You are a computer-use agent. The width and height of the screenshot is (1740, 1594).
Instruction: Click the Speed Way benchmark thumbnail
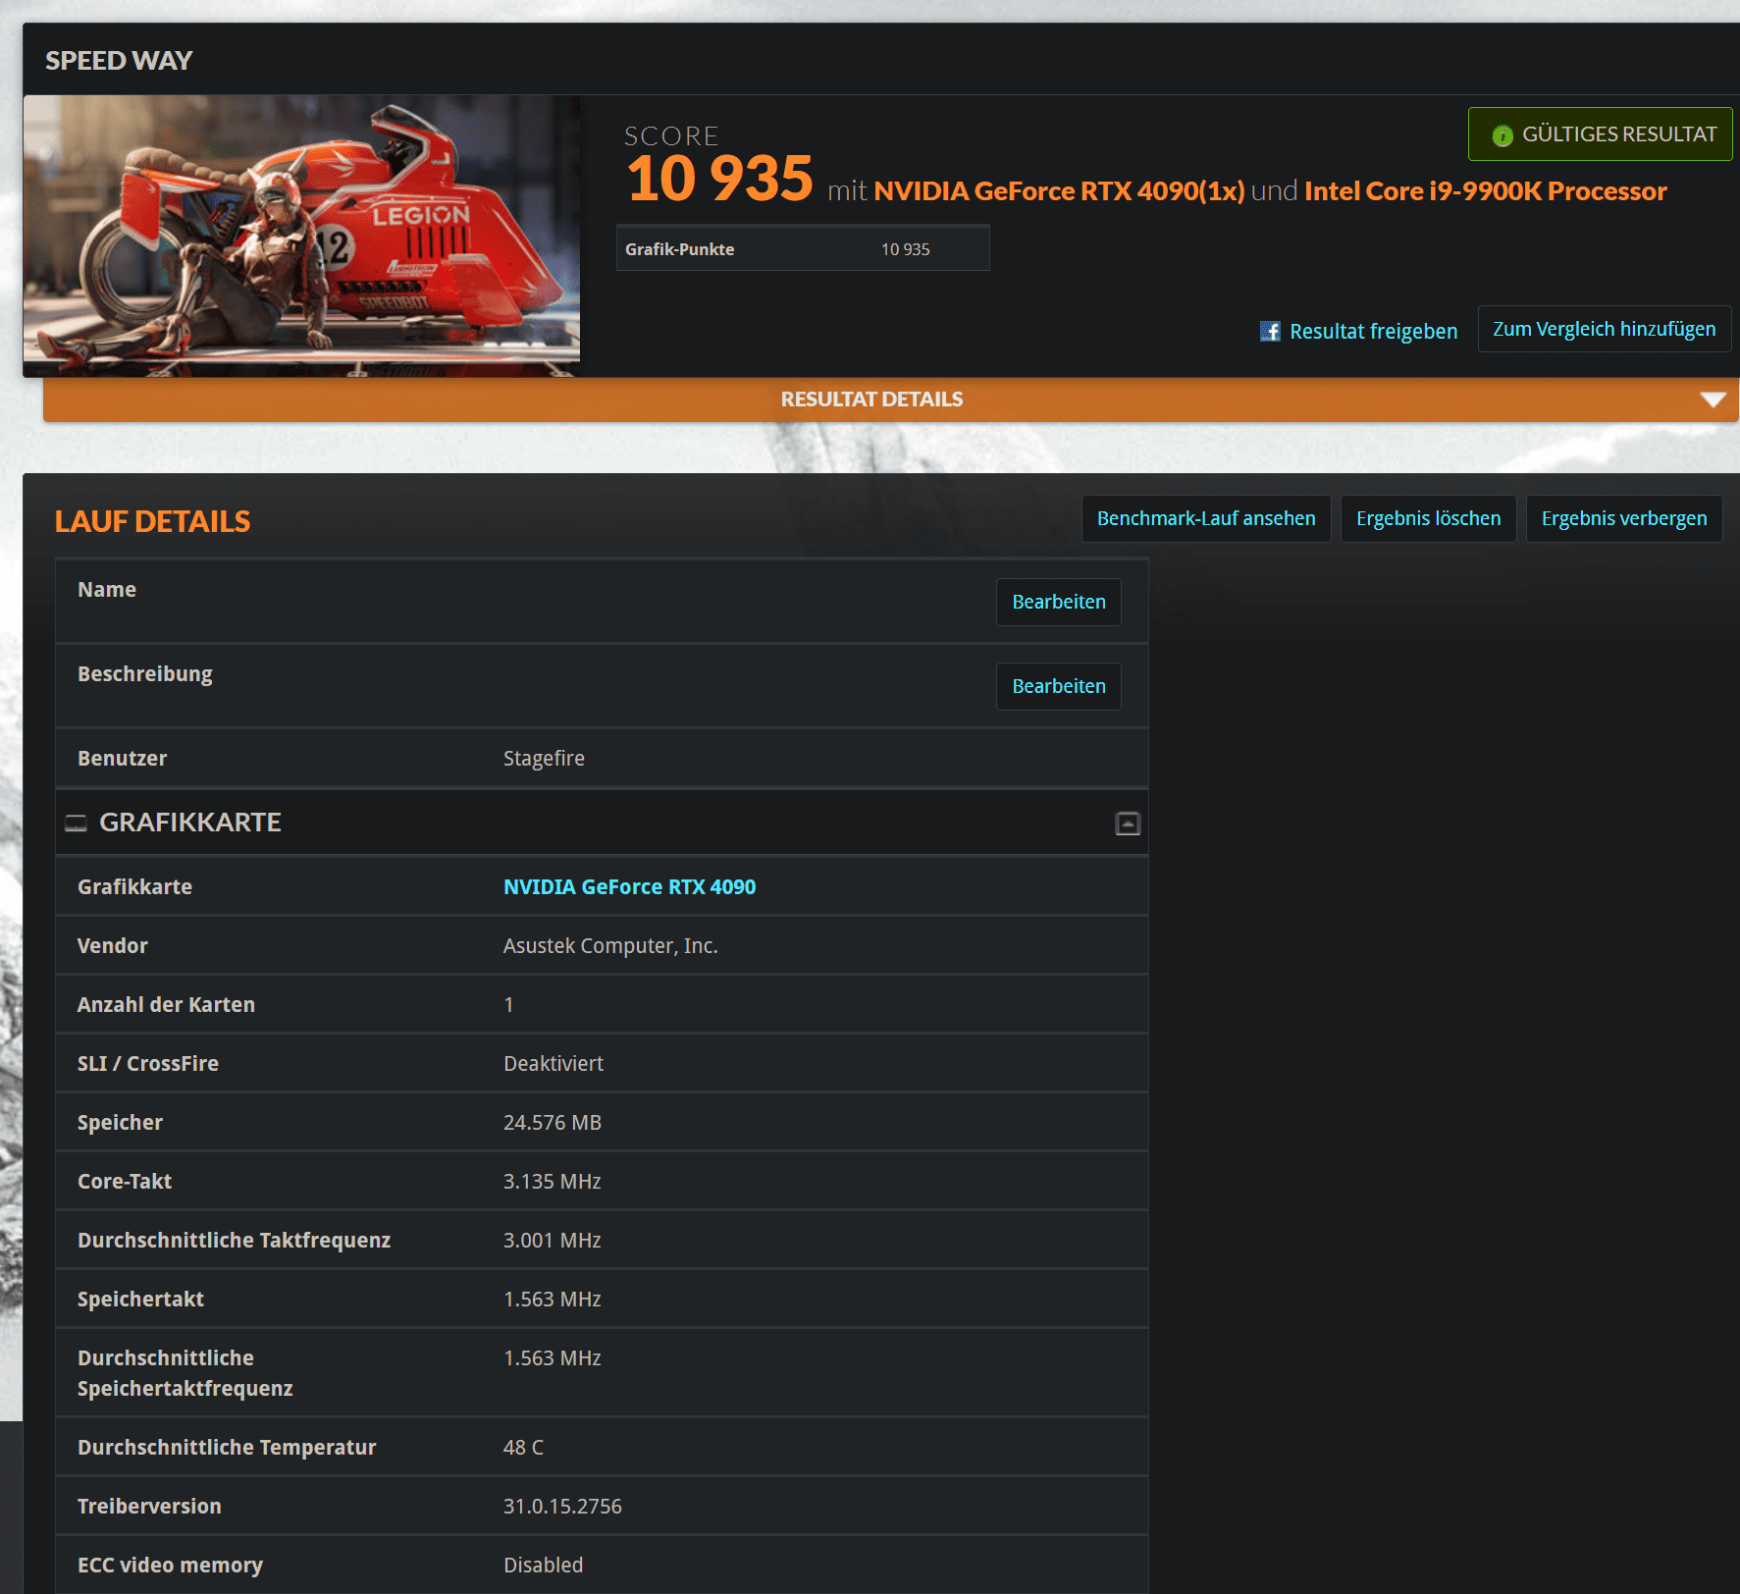tap(301, 236)
